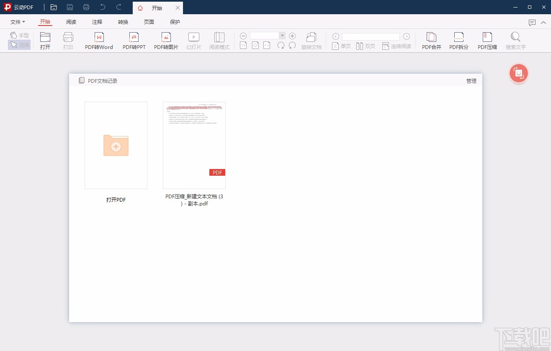
Task: Click the 打开PDF label
Action: click(x=116, y=200)
